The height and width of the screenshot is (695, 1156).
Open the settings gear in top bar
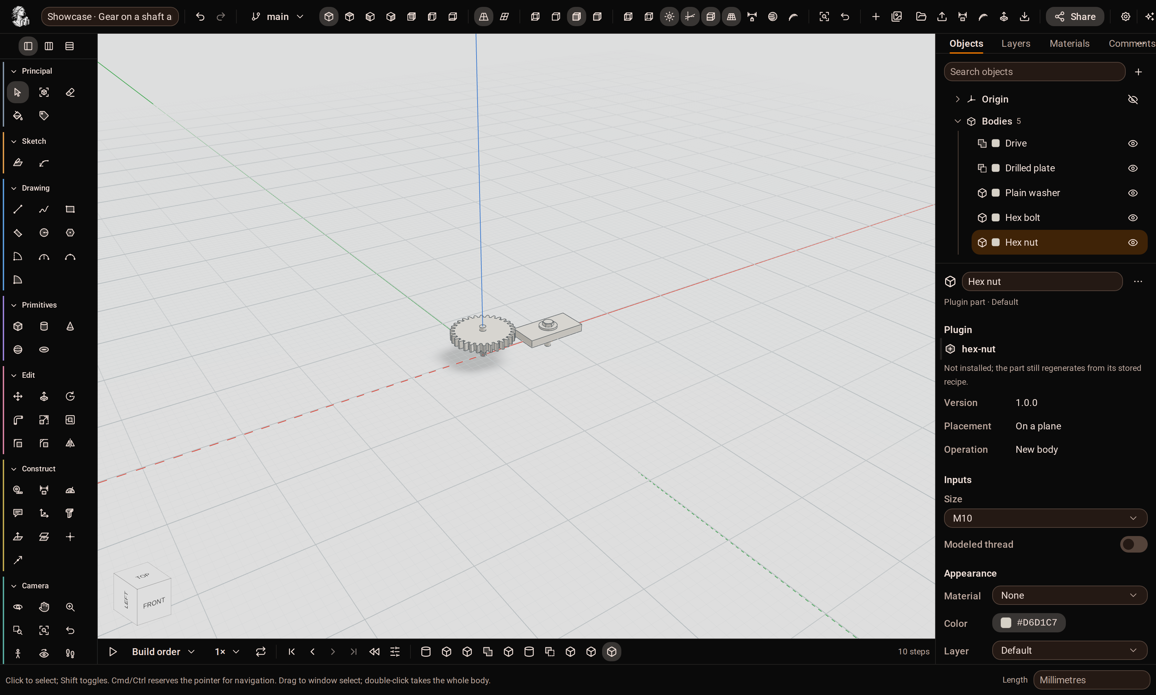pyautogui.click(x=1126, y=17)
